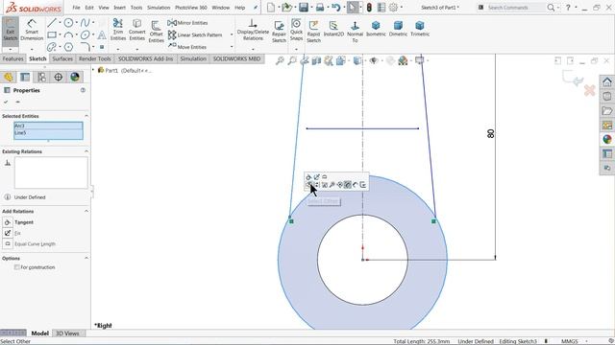The width and height of the screenshot is (615, 345).
Task: Select the Arc sketch tool
Action: [x=68, y=34]
